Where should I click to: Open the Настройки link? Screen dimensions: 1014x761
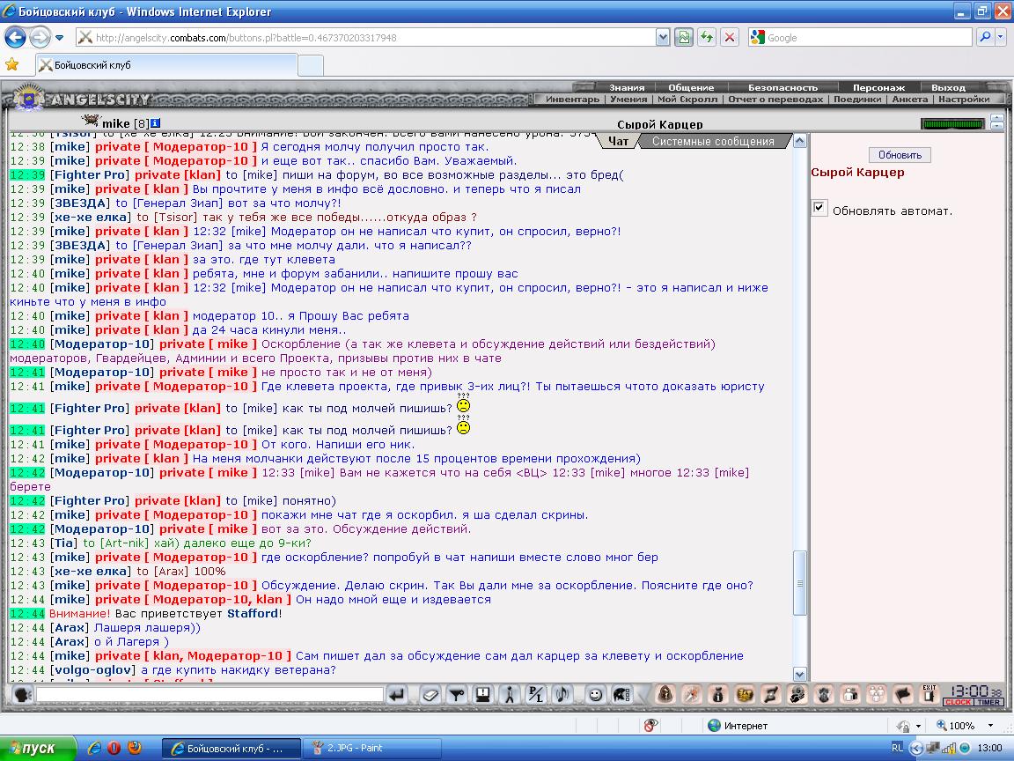pos(964,99)
